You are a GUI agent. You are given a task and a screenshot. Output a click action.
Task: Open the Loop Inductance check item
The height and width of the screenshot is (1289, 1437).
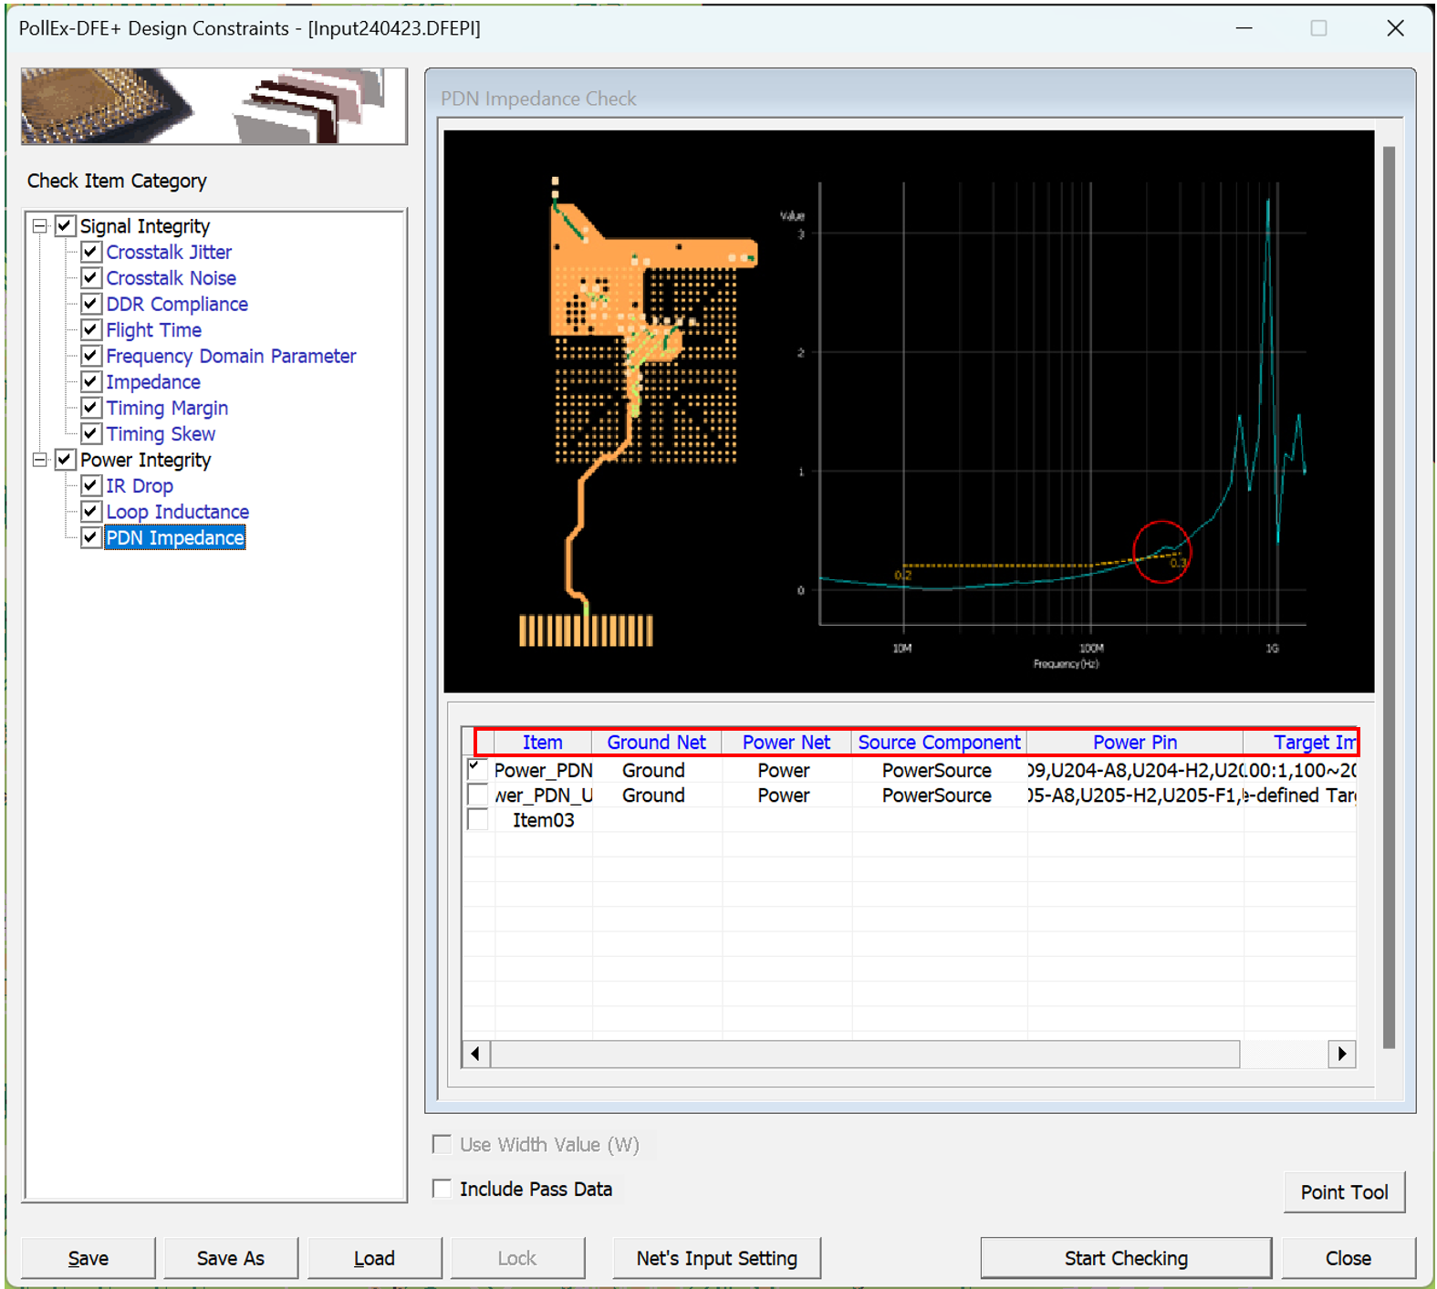pyautogui.click(x=177, y=512)
